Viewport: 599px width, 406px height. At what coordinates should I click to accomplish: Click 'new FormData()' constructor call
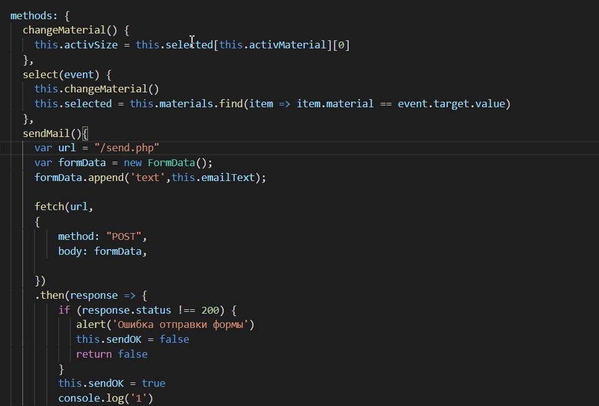pyautogui.click(x=165, y=163)
